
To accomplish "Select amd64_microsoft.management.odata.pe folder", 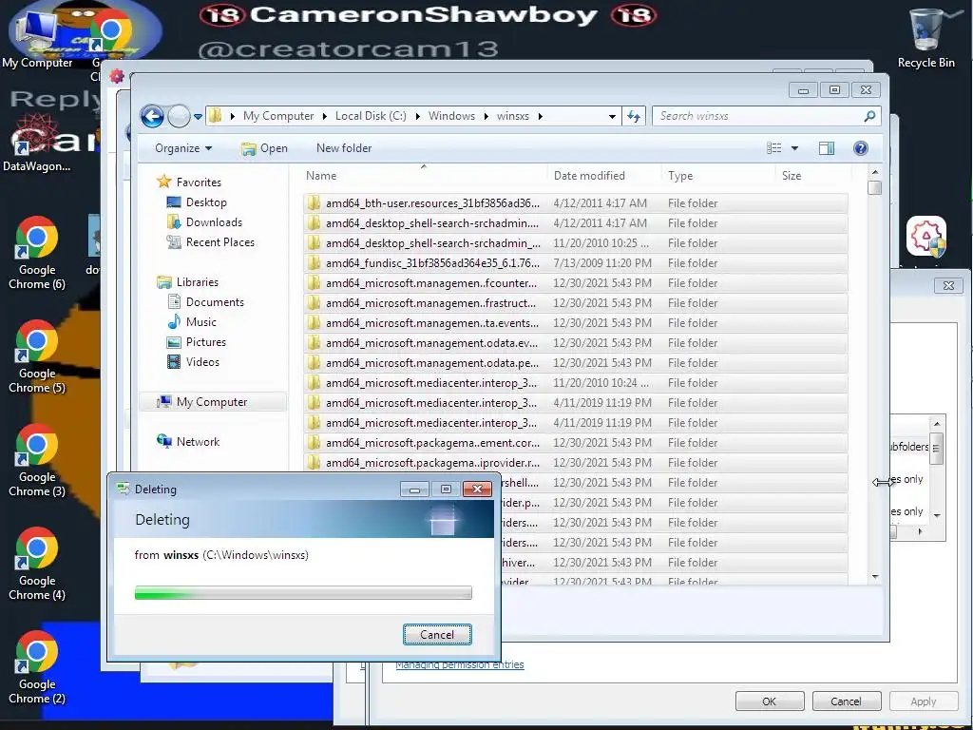I will tap(575, 362).
